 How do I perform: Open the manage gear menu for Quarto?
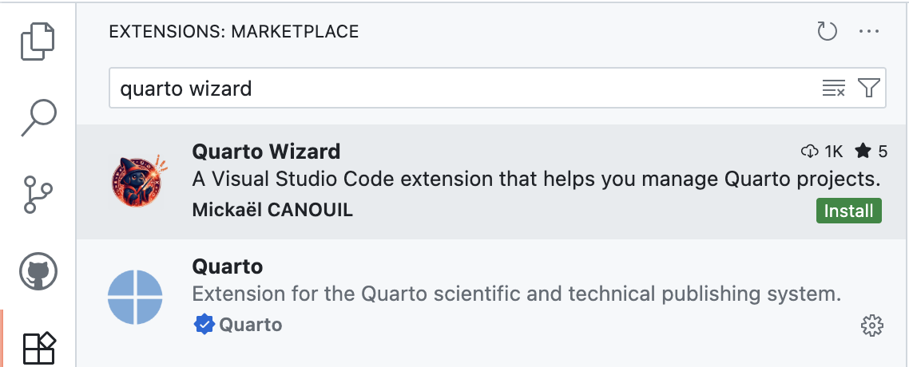871,325
